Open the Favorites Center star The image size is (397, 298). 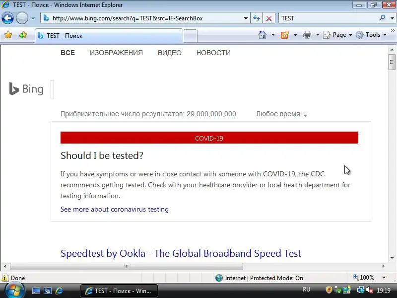[8, 35]
